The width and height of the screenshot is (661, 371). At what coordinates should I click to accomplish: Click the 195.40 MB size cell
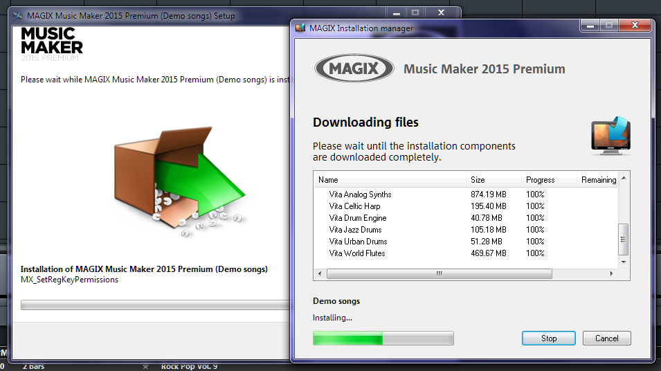[488, 206]
